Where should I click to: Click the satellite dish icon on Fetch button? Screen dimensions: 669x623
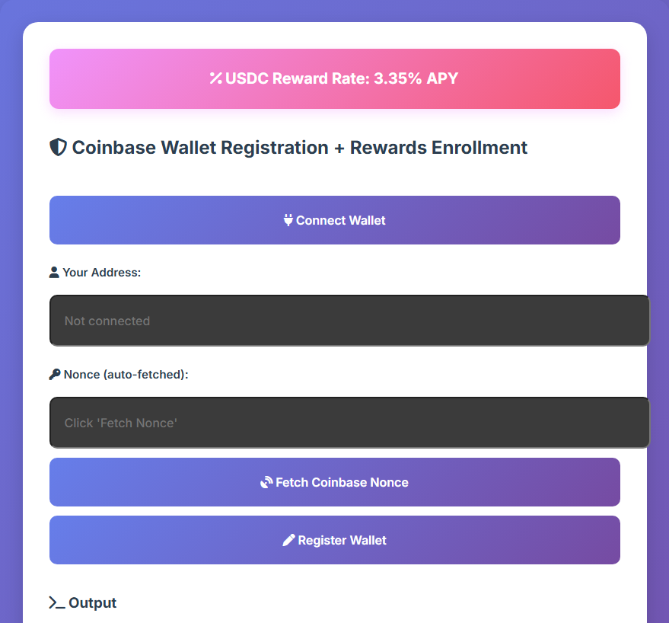[x=266, y=482]
